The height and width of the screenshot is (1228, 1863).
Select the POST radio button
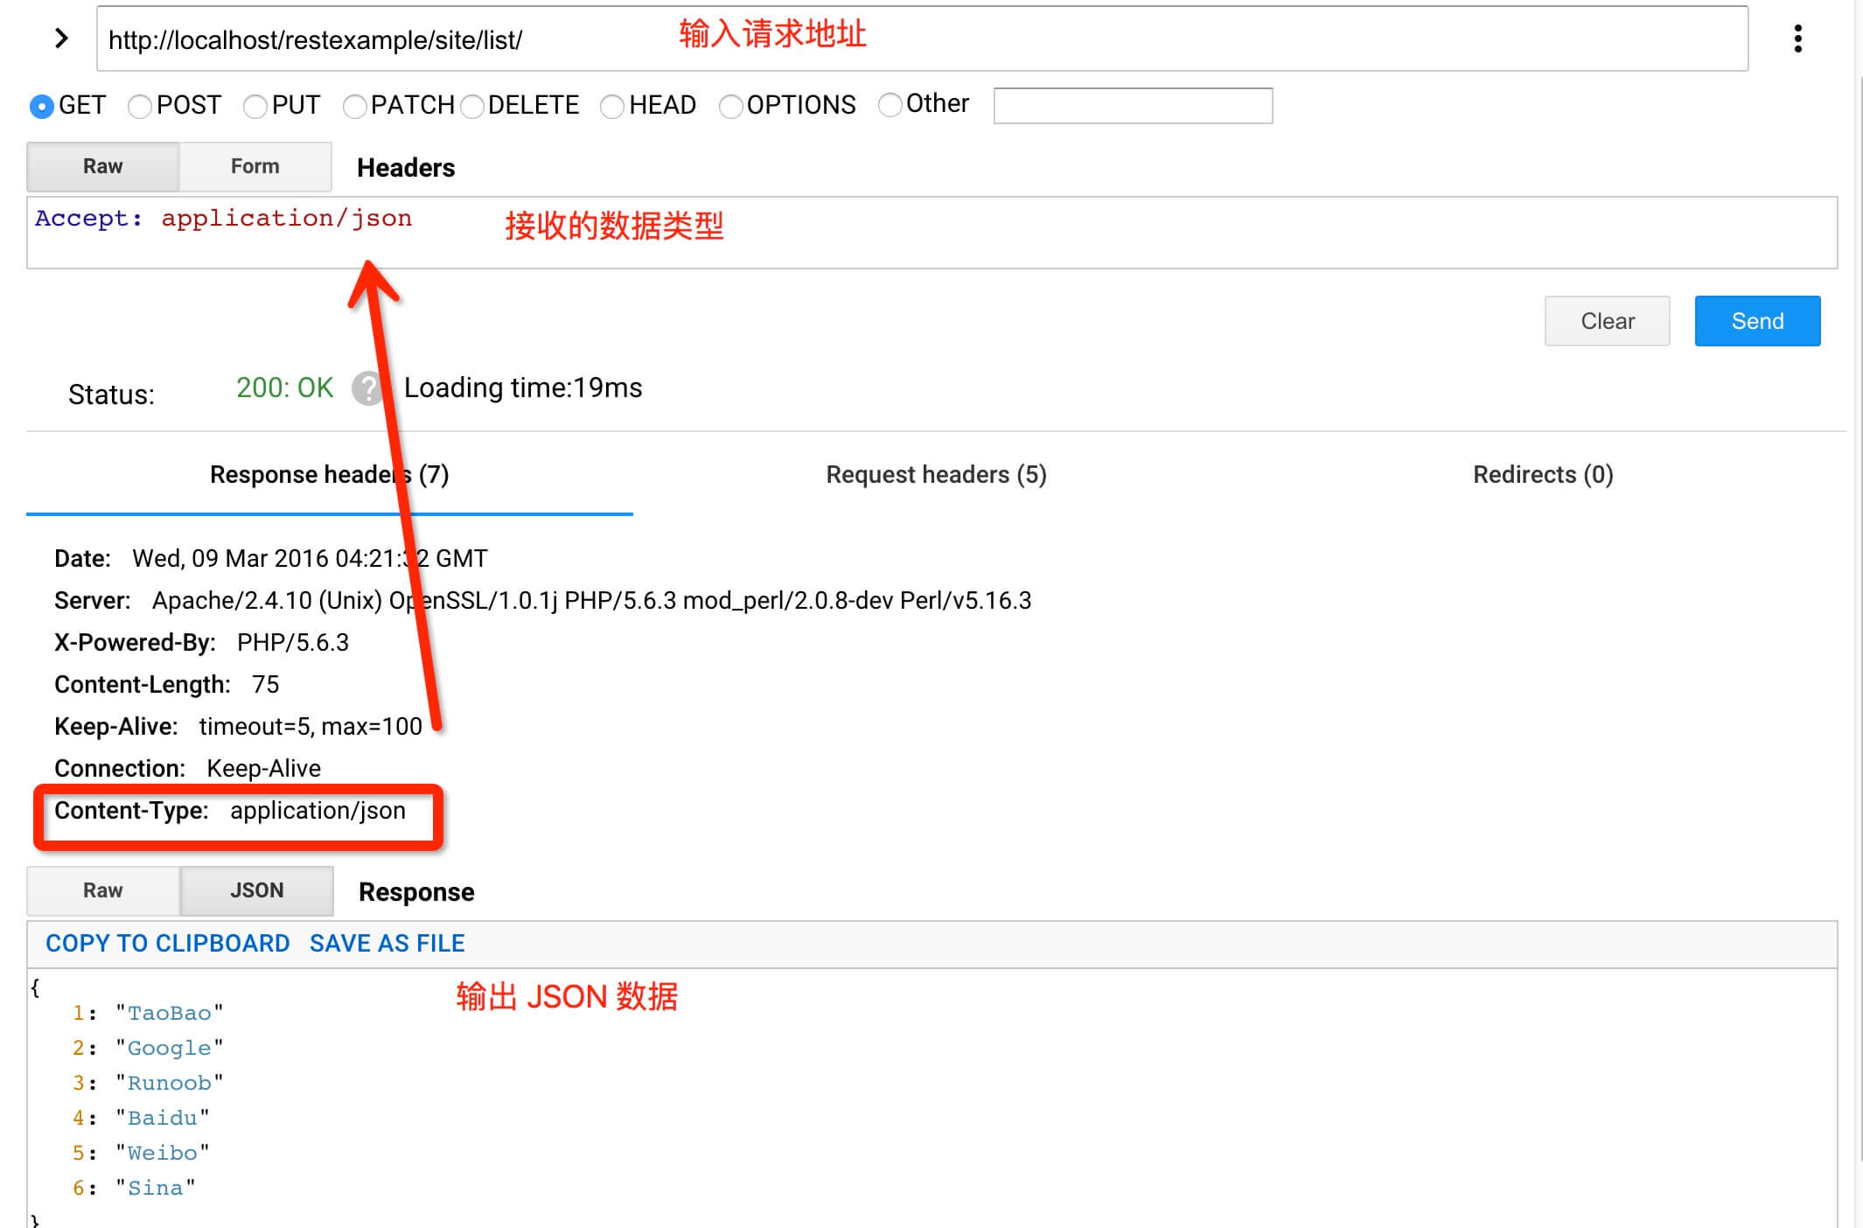click(x=137, y=104)
